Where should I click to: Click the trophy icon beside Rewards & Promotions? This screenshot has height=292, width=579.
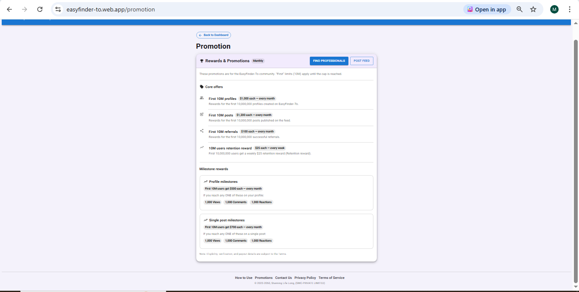pos(202,61)
